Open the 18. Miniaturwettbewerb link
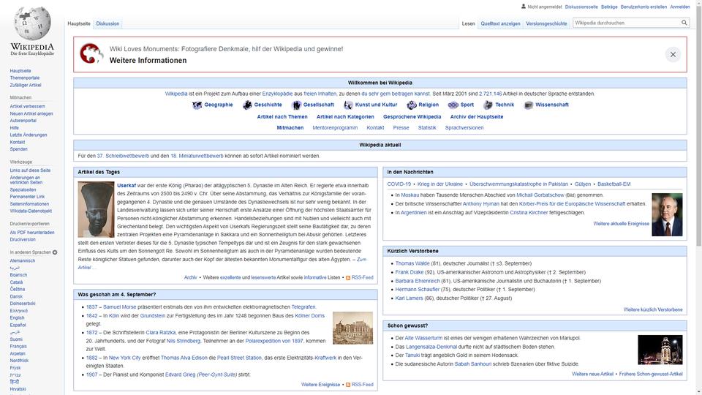Viewport: 702px width, 395px height. click(197, 157)
